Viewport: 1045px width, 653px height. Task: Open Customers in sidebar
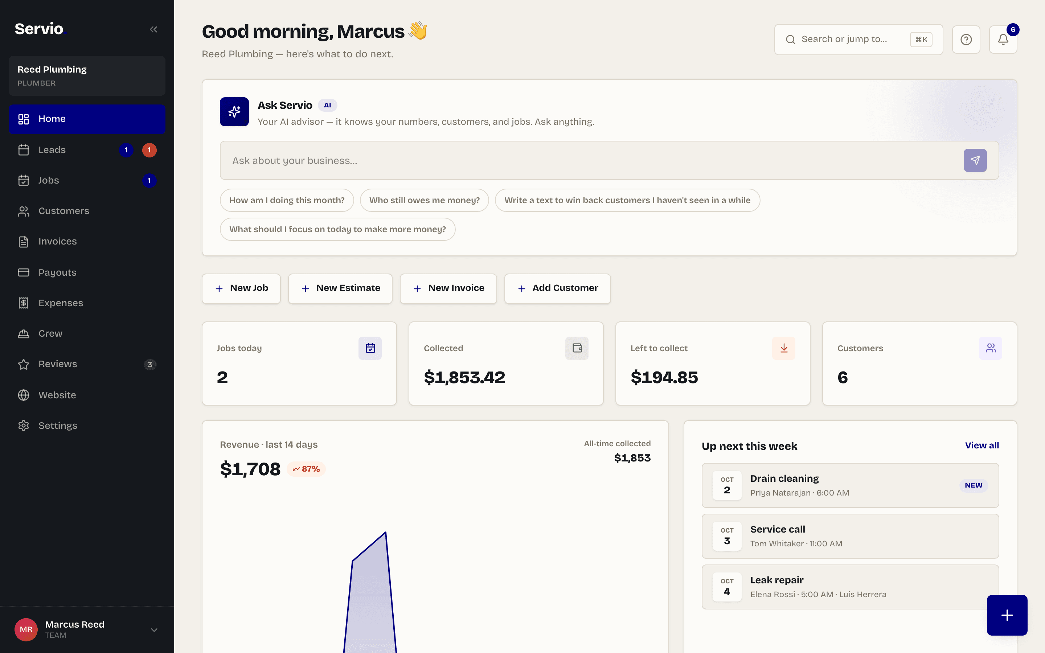87,211
